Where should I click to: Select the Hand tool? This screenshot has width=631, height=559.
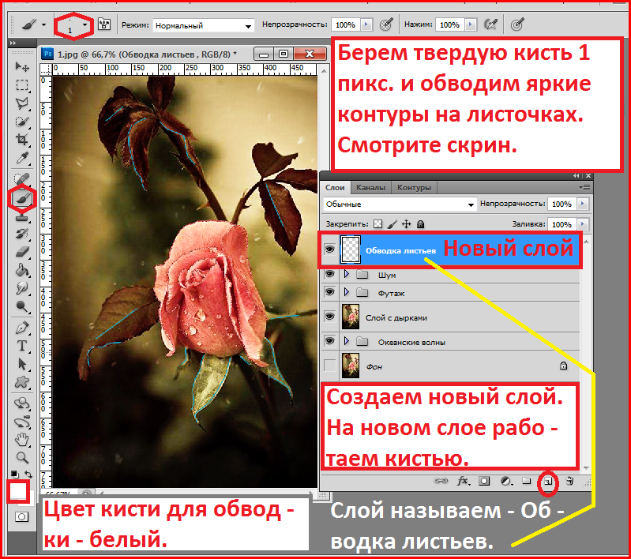point(22,440)
